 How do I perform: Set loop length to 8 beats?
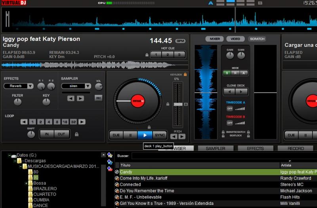click(57, 122)
